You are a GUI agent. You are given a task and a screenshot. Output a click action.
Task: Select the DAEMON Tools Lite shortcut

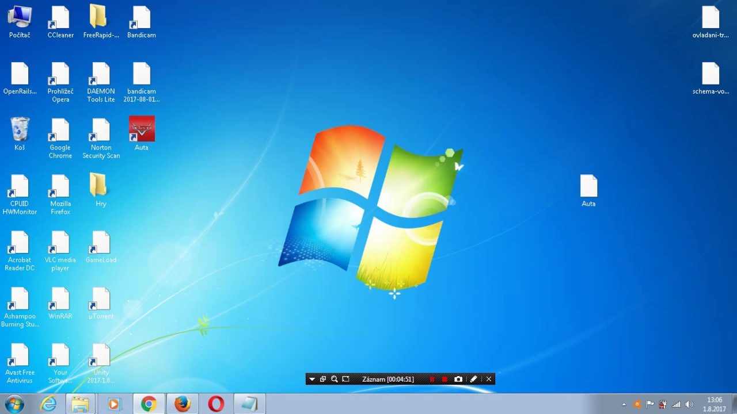pyautogui.click(x=101, y=83)
